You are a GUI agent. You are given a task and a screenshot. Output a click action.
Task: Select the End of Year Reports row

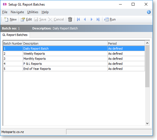pos(74,69)
